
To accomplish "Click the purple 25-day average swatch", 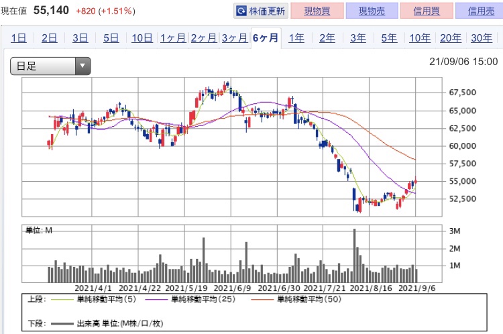I will (156, 300).
